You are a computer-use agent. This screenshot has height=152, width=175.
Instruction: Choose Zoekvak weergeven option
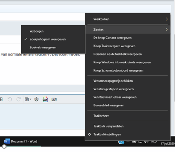[x=43, y=47]
